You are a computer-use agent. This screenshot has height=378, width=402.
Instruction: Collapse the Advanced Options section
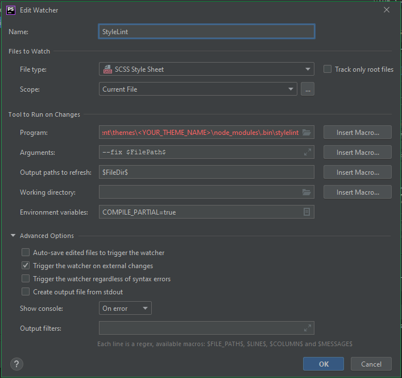[13, 236]
